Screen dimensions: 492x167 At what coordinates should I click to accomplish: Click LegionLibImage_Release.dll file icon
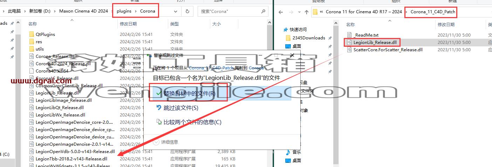[x=32, y=100]
